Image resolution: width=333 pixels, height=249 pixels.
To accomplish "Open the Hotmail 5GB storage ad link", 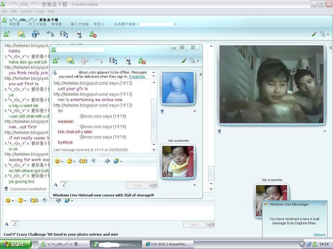I will tap(103, 195).
